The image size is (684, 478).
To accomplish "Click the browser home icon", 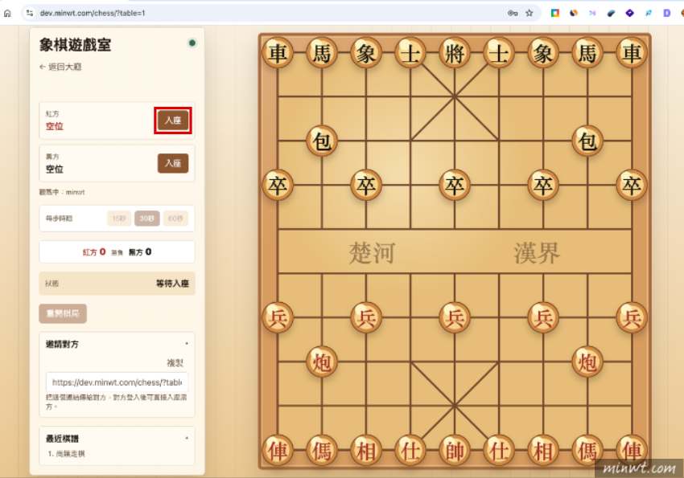I will coord(7,13).
